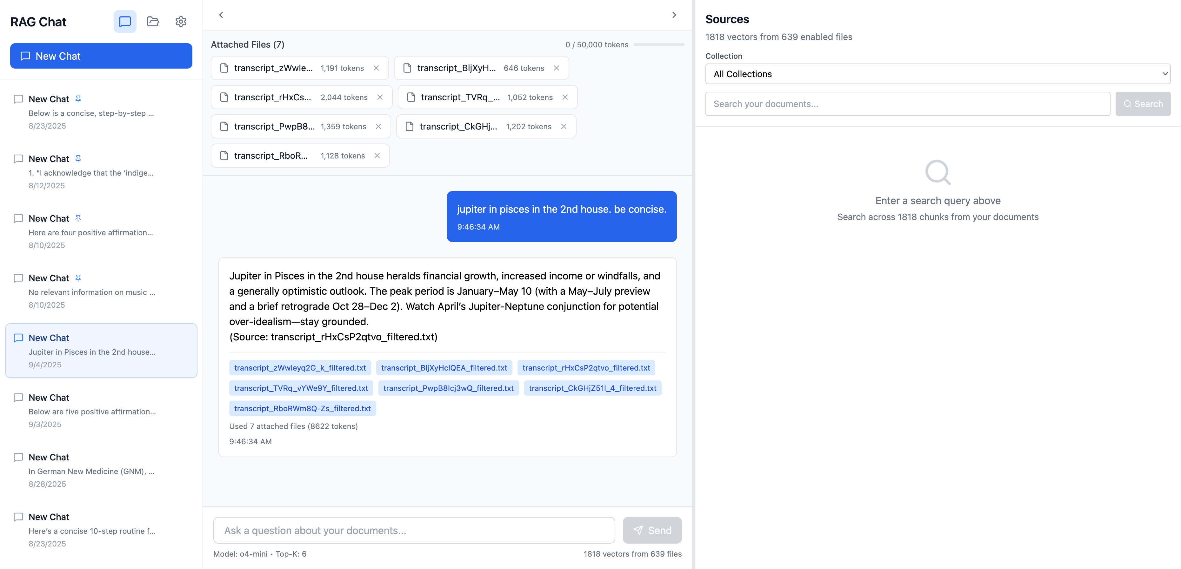Open the All Collections dropdown
Viewport: 1181px width, 569px height.
point(937,74)
